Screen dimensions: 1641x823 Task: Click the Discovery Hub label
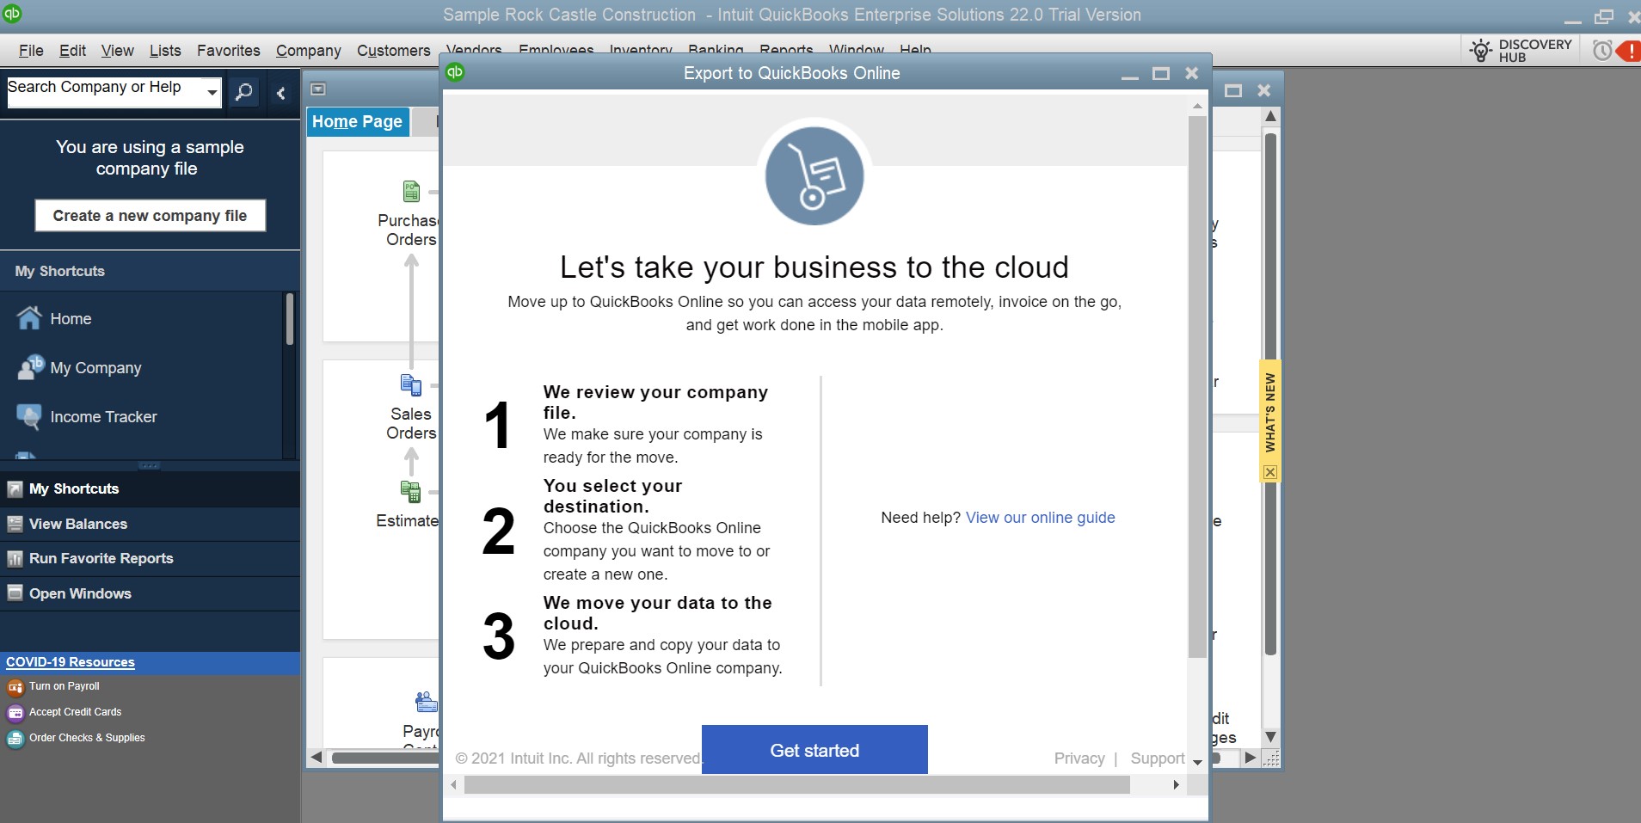(x=1535, y=51)
